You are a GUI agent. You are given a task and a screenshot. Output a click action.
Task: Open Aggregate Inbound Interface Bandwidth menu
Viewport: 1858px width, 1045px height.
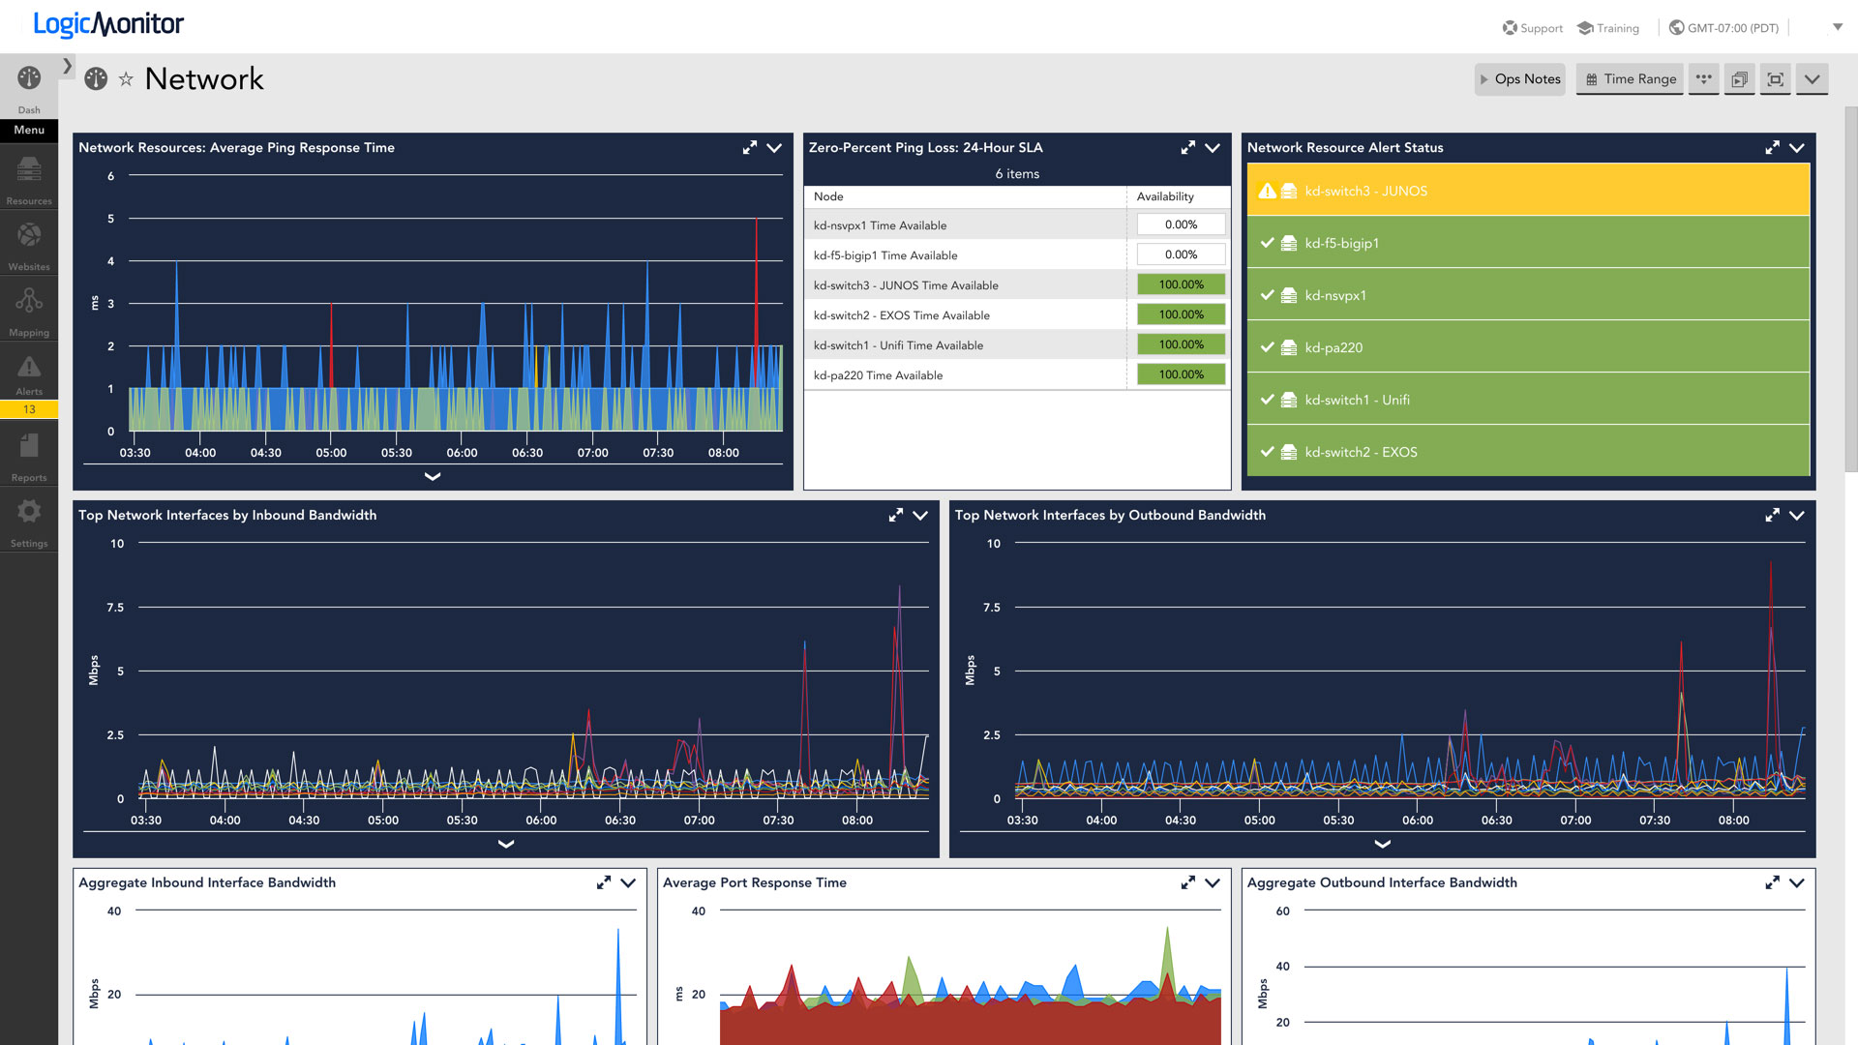pos(628,882)
